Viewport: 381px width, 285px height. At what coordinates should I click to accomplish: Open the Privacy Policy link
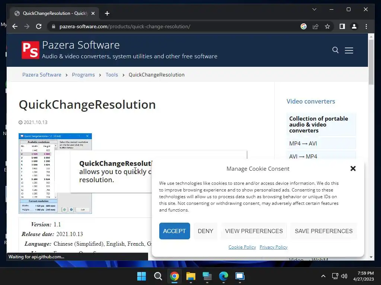273,247
